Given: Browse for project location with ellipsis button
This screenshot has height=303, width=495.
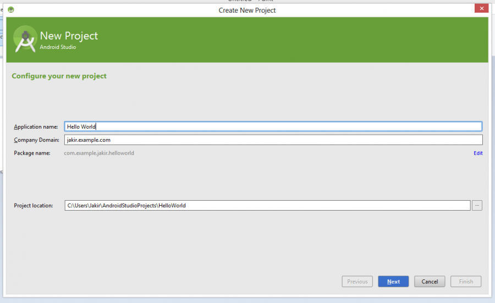Looking at the screenshot, I should 477,206.
